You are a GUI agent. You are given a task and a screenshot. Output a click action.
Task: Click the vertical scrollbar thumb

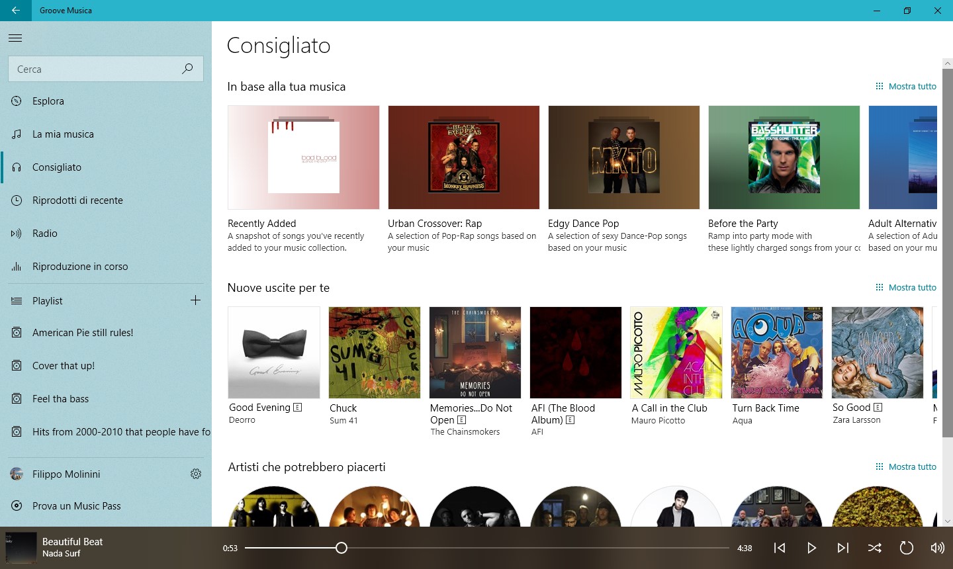(x=948, y=253)
